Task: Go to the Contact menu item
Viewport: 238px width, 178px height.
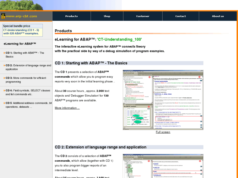Action: pos(181,16)
